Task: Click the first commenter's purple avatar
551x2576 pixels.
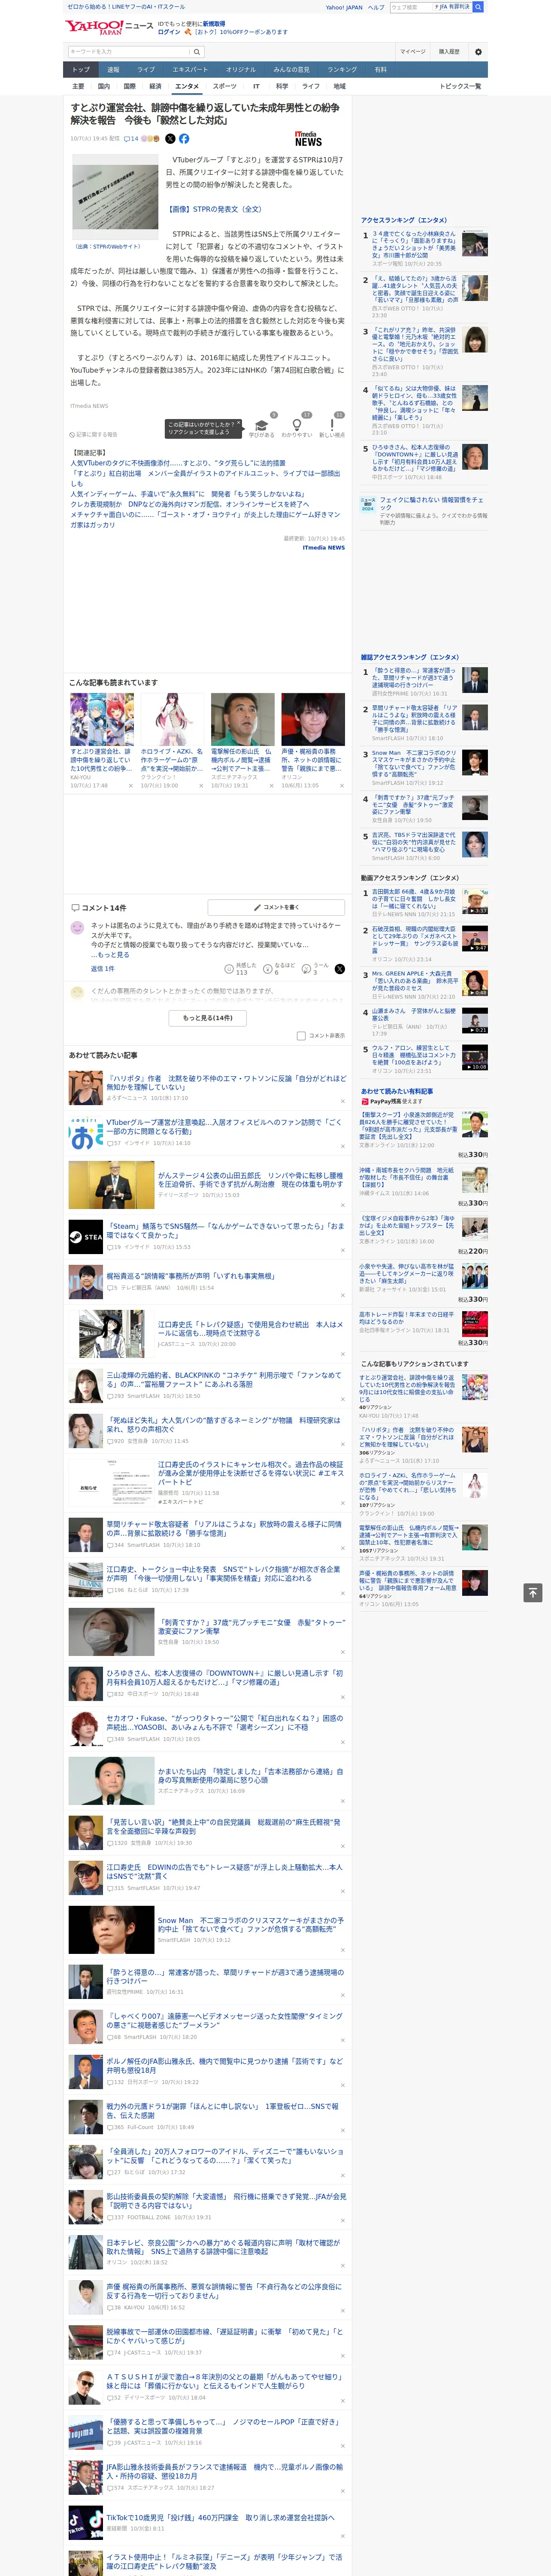Action: click(x=77, y=928)
